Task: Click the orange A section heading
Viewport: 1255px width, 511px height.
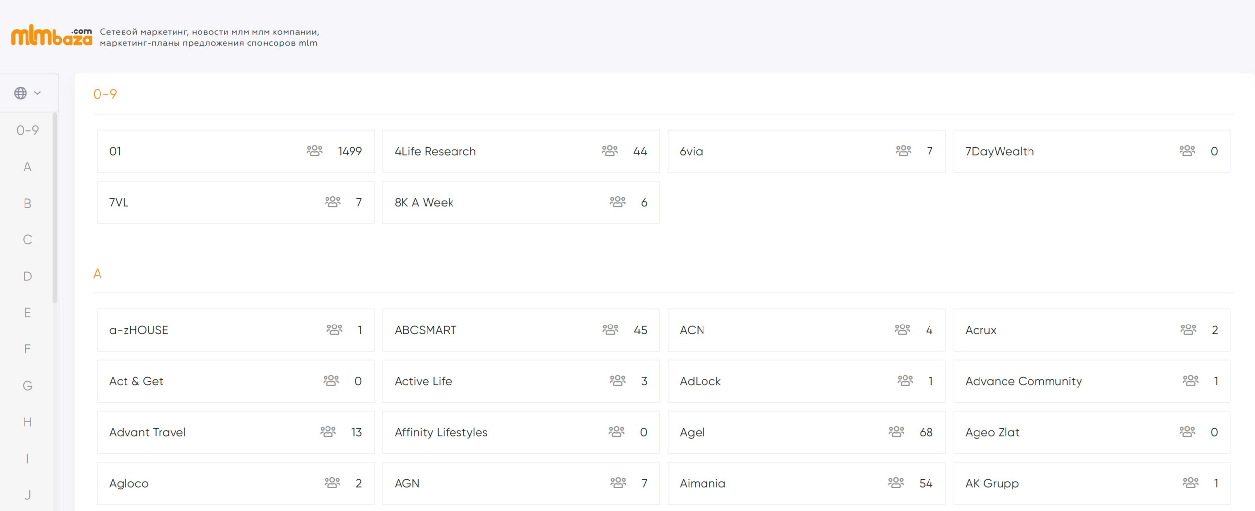Action: pyautogui.click(x=98, y=274)
